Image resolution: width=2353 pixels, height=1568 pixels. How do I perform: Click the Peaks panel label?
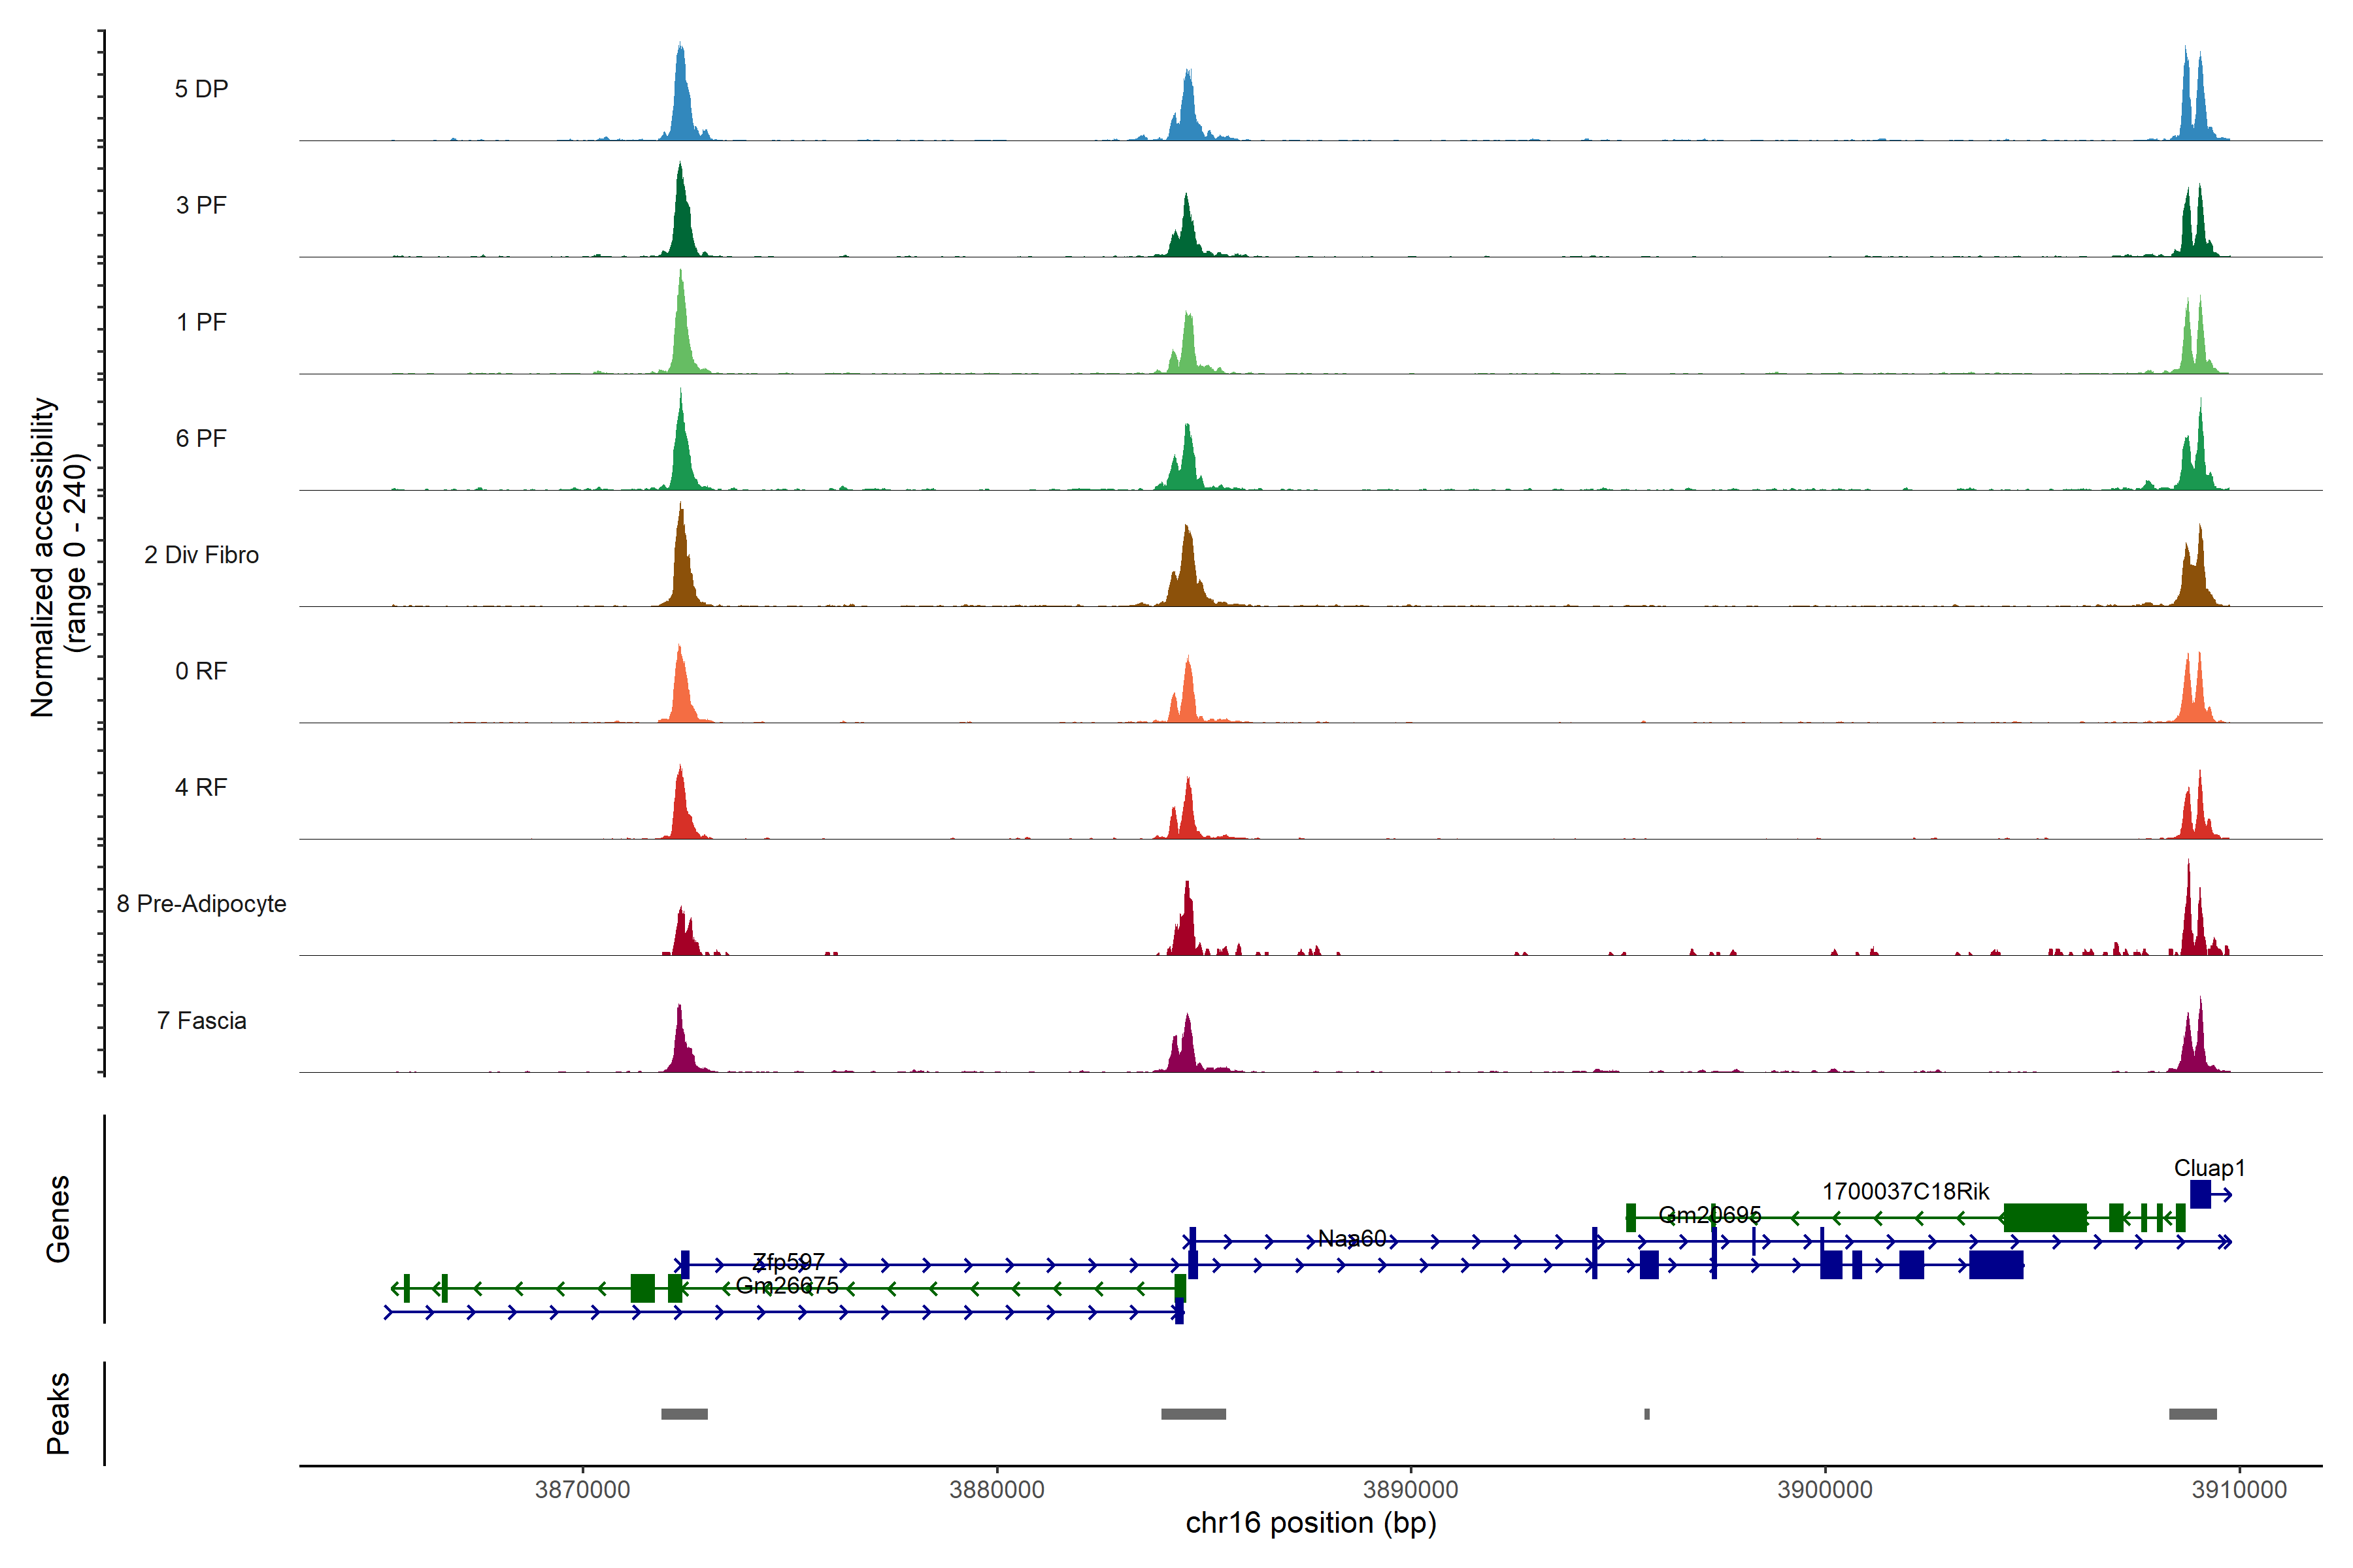58,1413
